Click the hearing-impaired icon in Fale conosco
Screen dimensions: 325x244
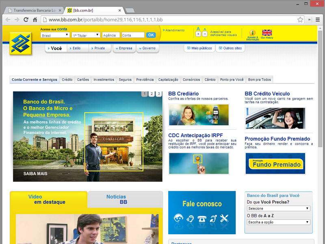click(x=213, y=219)
